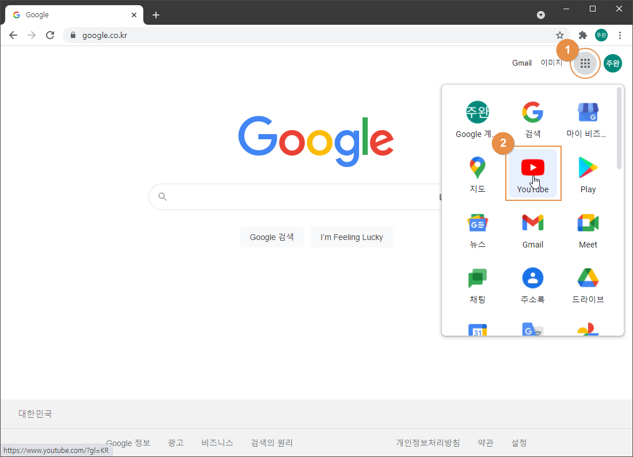Click the Google logo

pos(316,141)
